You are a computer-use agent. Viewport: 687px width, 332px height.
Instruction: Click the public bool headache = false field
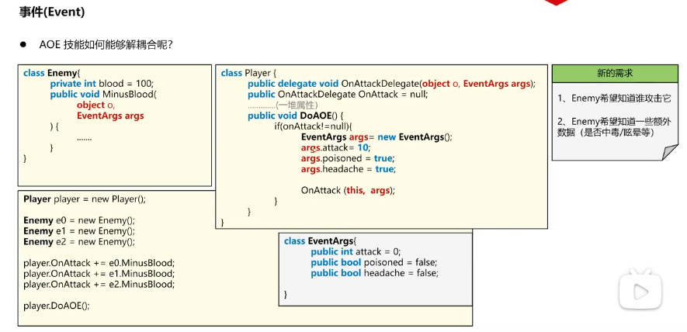click(x=374, y=273)
